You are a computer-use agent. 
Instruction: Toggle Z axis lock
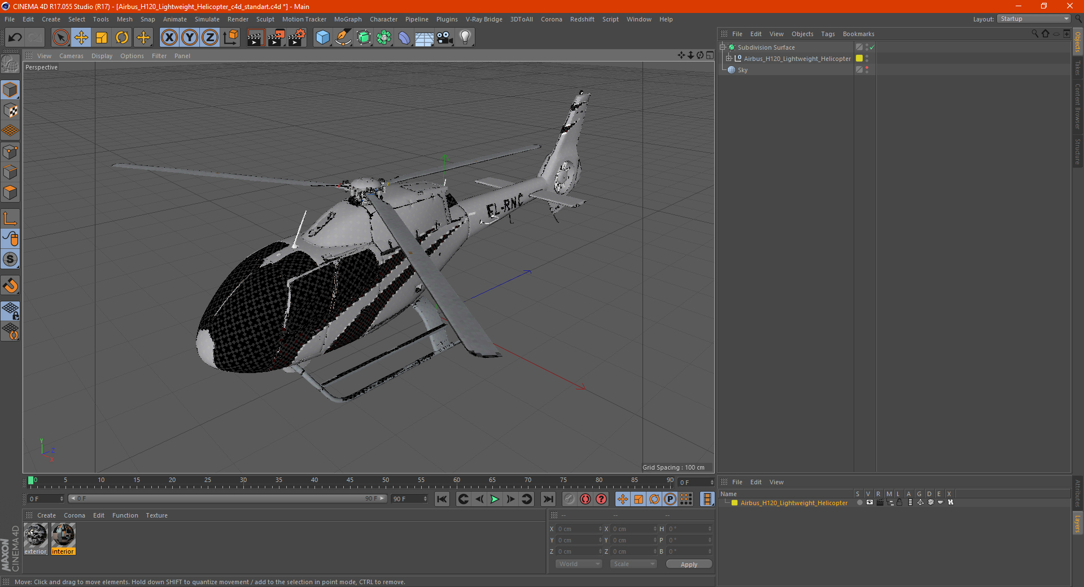210,38
